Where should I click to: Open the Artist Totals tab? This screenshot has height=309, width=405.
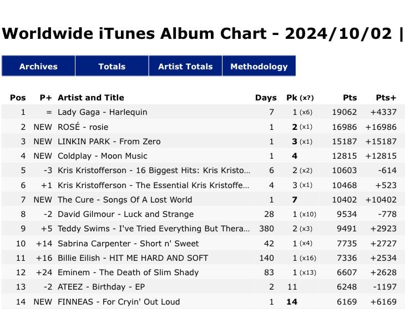tap(185, 67)
